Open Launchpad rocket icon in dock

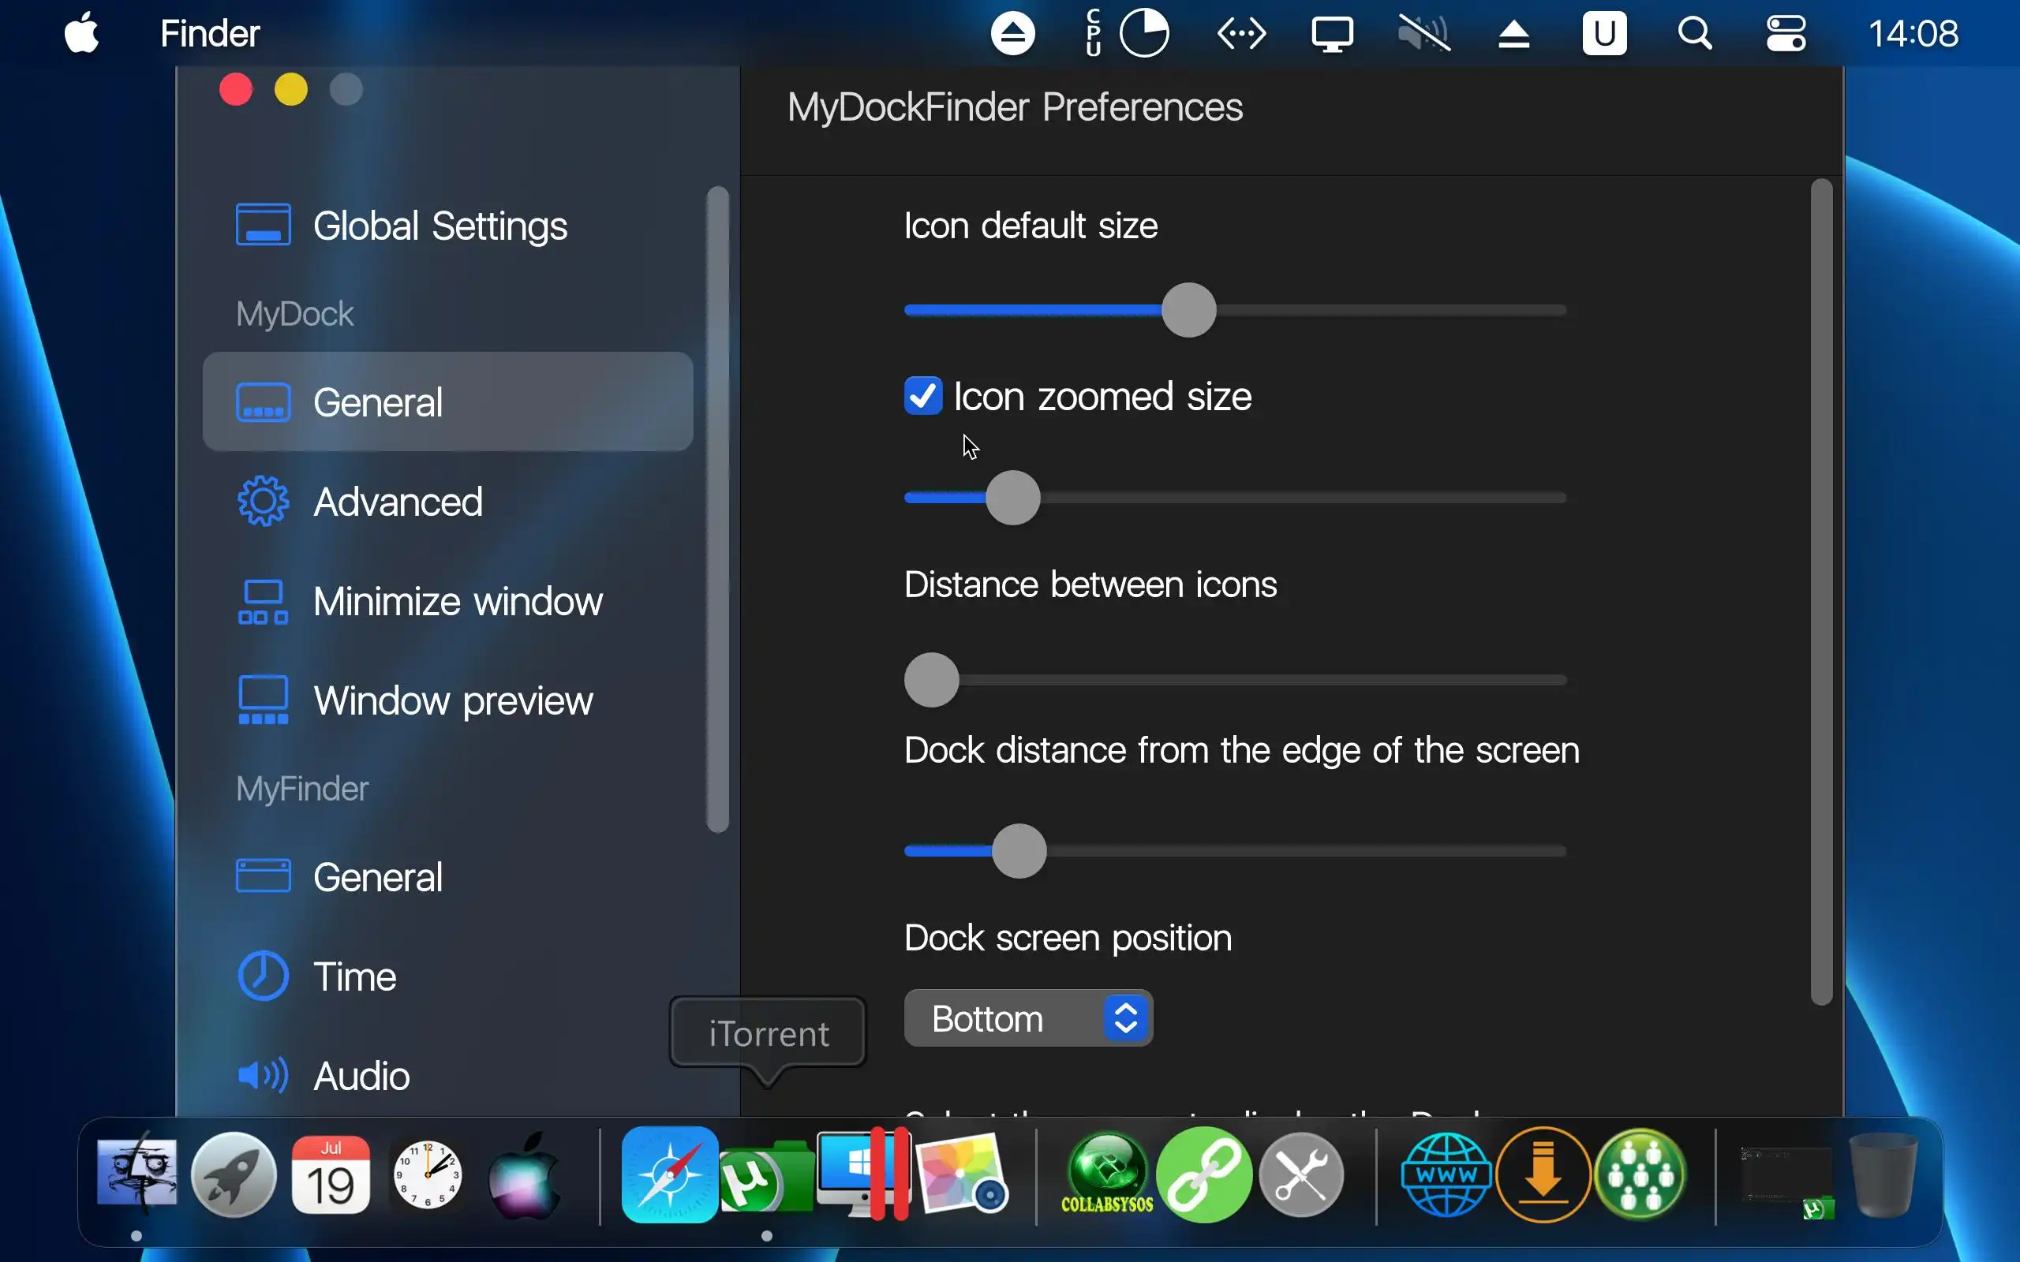point(234,1174)
